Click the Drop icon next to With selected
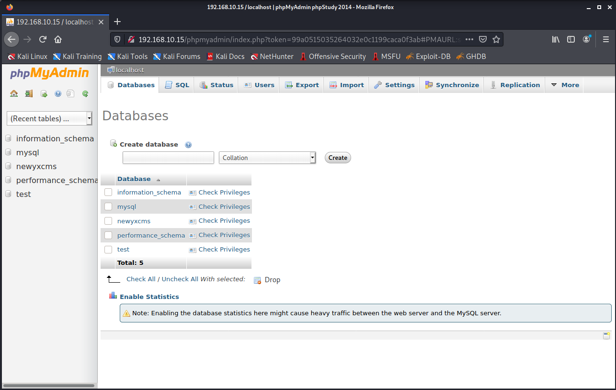 click(257, 280)
